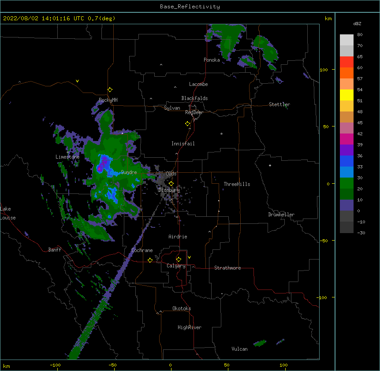This screenshot has width=380, height=371.
Task: Click the Okotoks label
Action: [182, 308]
